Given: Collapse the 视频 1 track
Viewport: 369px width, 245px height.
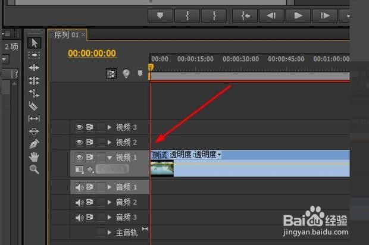Looking at the screenshot, I should [x=110, y=158].
